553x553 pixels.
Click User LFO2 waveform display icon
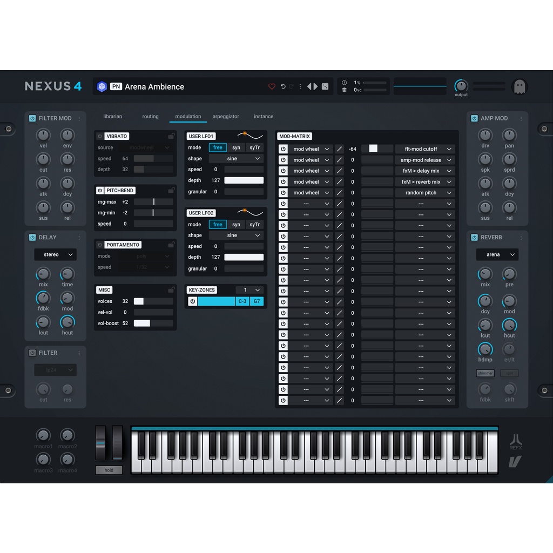pyautogui.click(x=250, y=212)
